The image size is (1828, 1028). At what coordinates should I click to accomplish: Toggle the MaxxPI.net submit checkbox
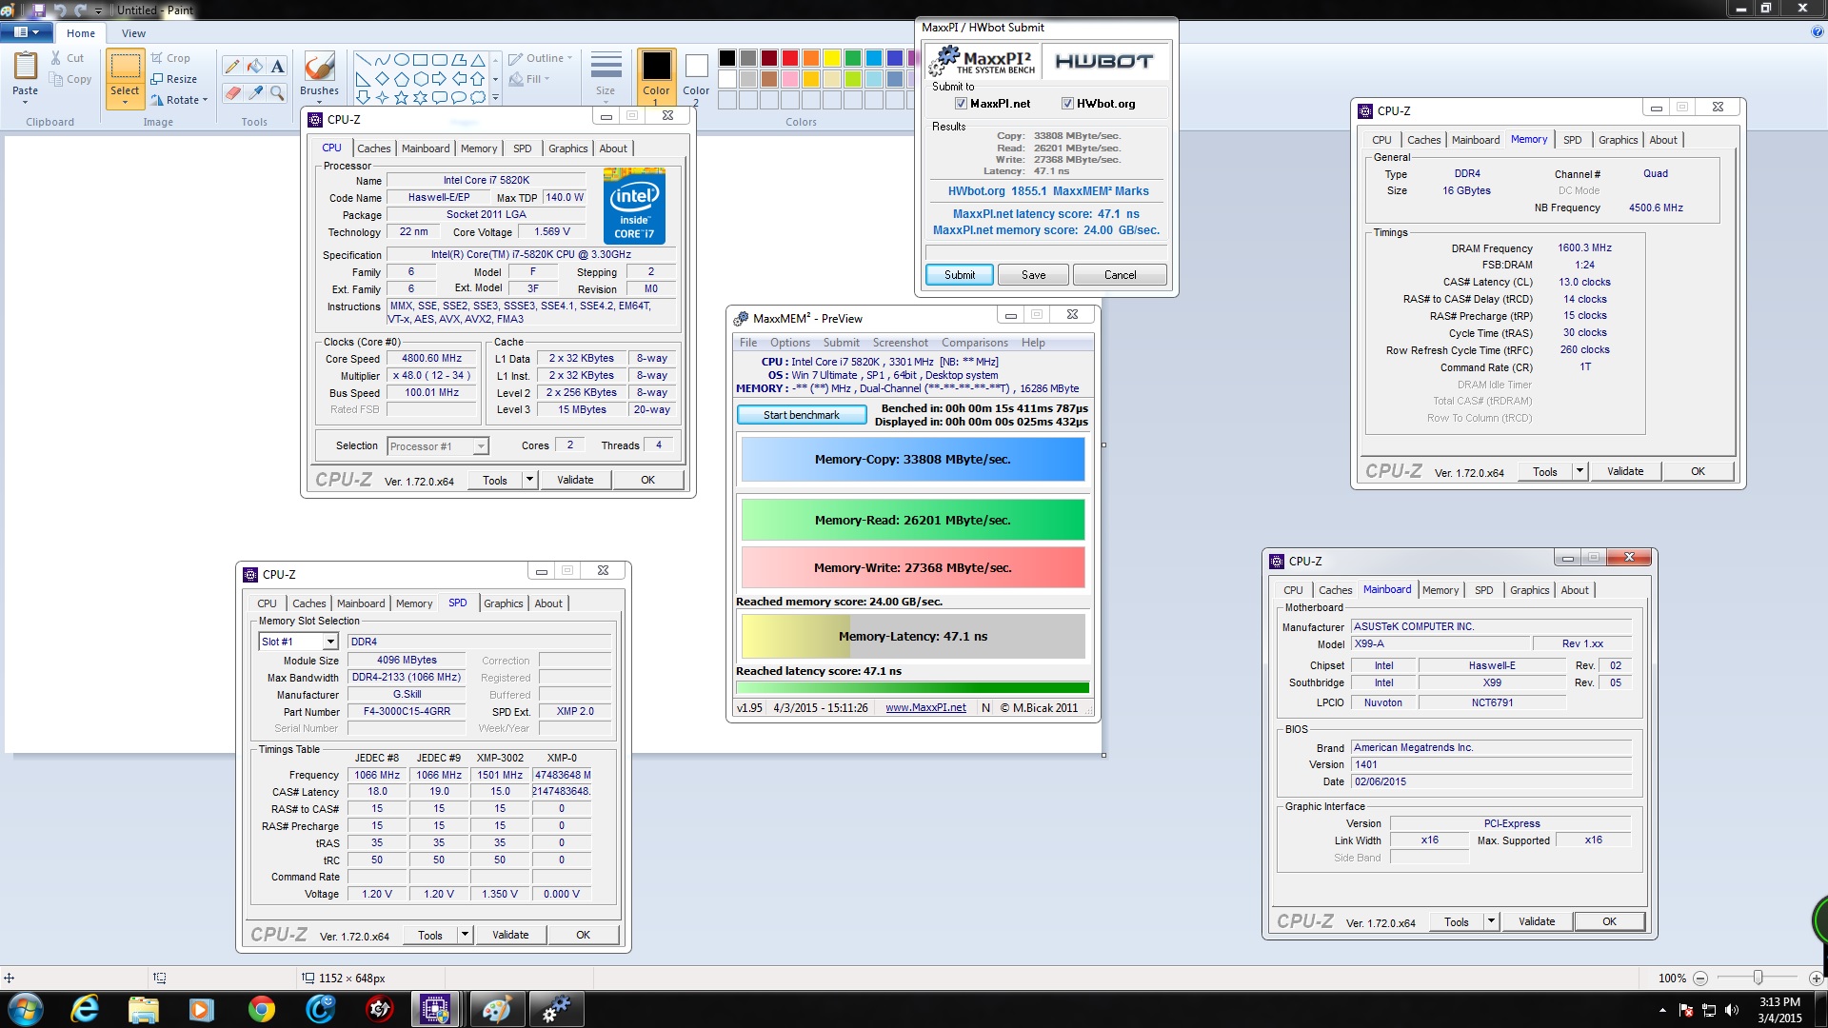coord(962,104)
